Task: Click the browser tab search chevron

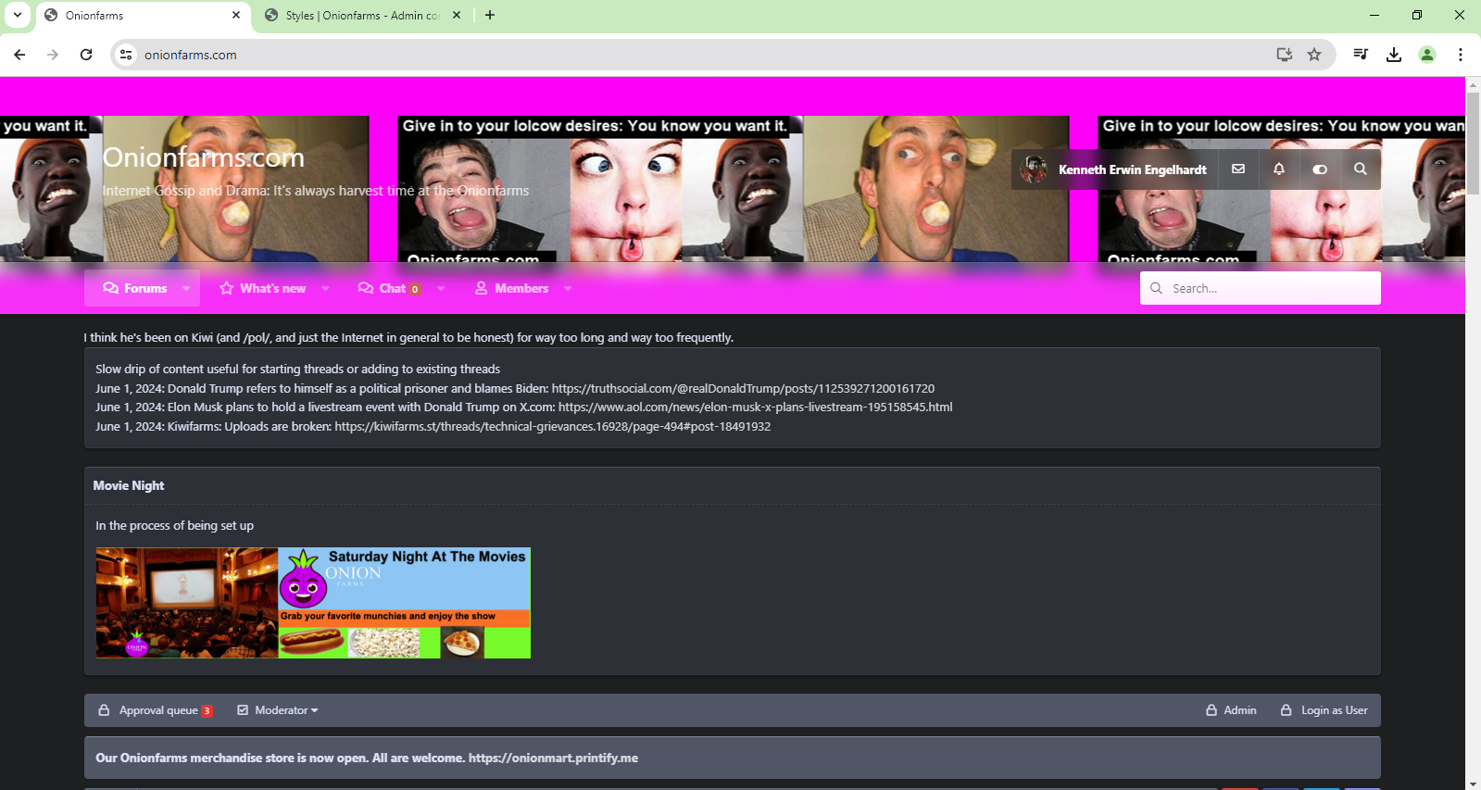Action: click(x=18, y=15)
